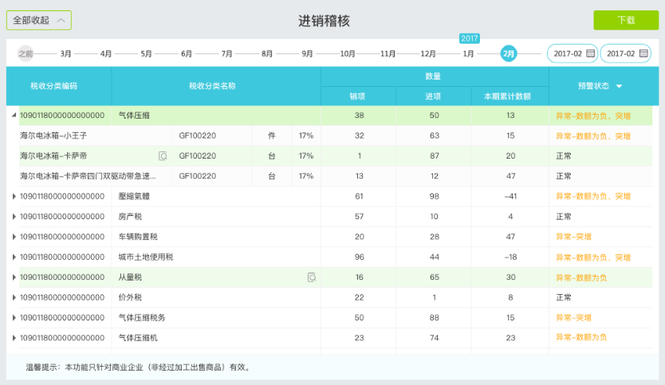Click the 税收分类编码 column header

[x=59, y=85]
